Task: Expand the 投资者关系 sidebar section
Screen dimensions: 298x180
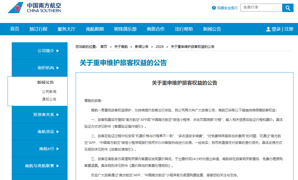Action: click(x=45, y=114)
